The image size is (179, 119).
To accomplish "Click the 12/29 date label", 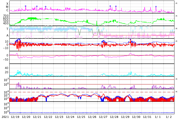I will pyautogui.click(x=125, y=117).
